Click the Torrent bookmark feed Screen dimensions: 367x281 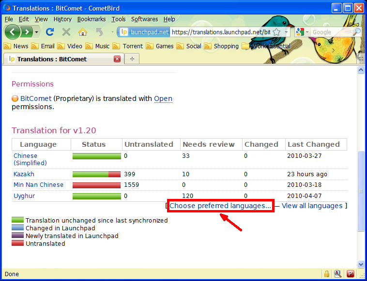tap(132, 46)
